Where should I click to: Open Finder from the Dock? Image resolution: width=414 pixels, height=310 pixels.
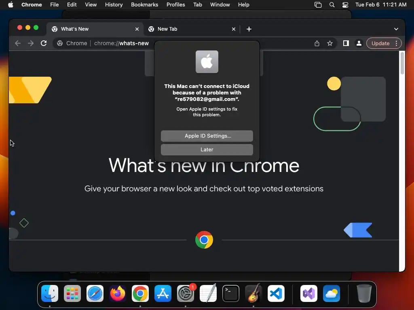pyautogui.click(x=50, y=293)
